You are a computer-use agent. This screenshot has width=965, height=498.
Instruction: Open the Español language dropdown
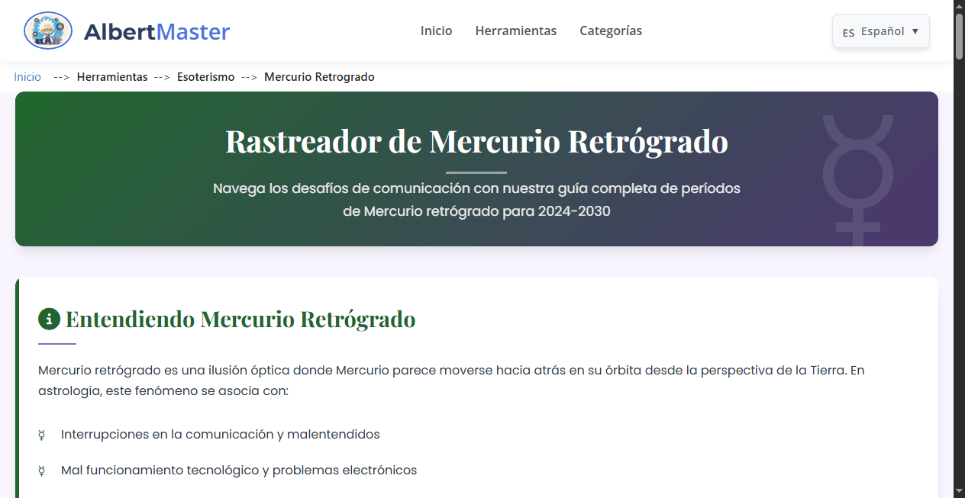pos(880,31)
